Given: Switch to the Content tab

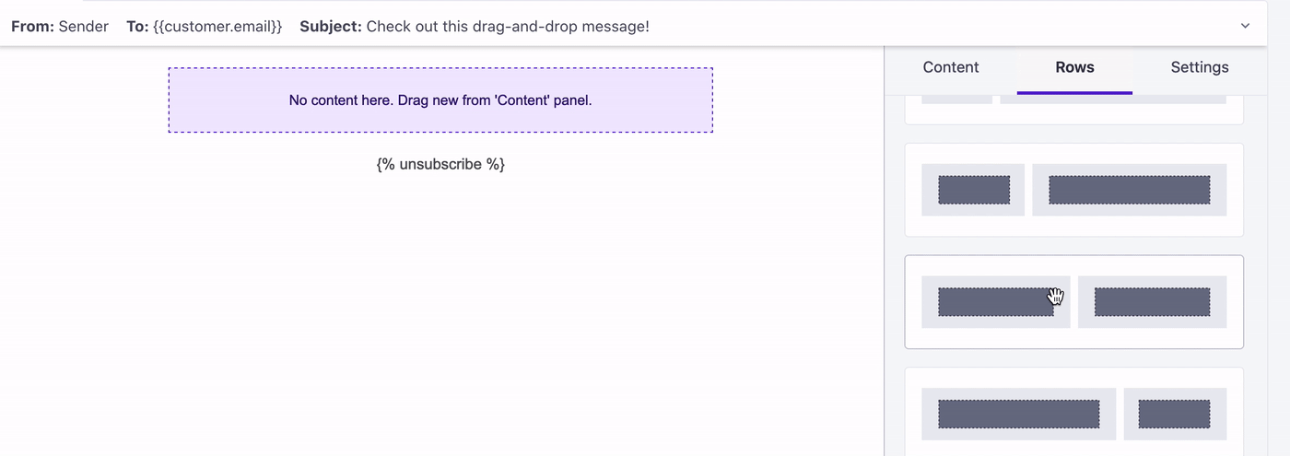Looking at the screenshot, I should (951, 67).
